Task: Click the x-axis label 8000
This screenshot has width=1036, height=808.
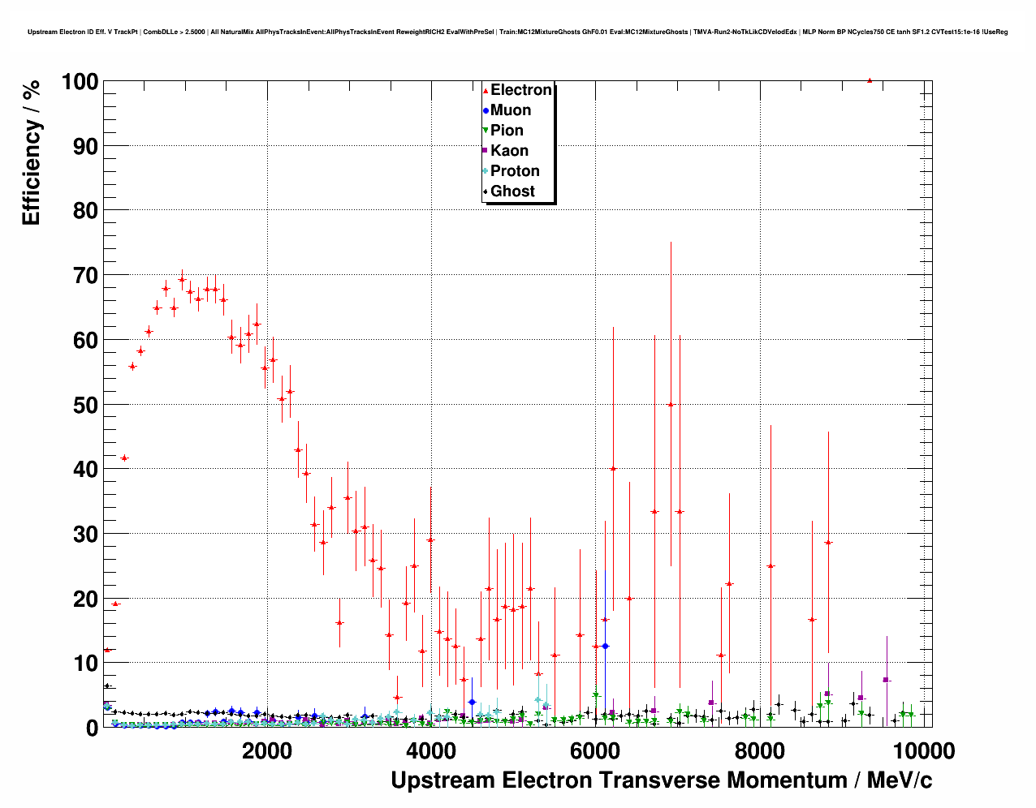Action: tap(759, 751)
